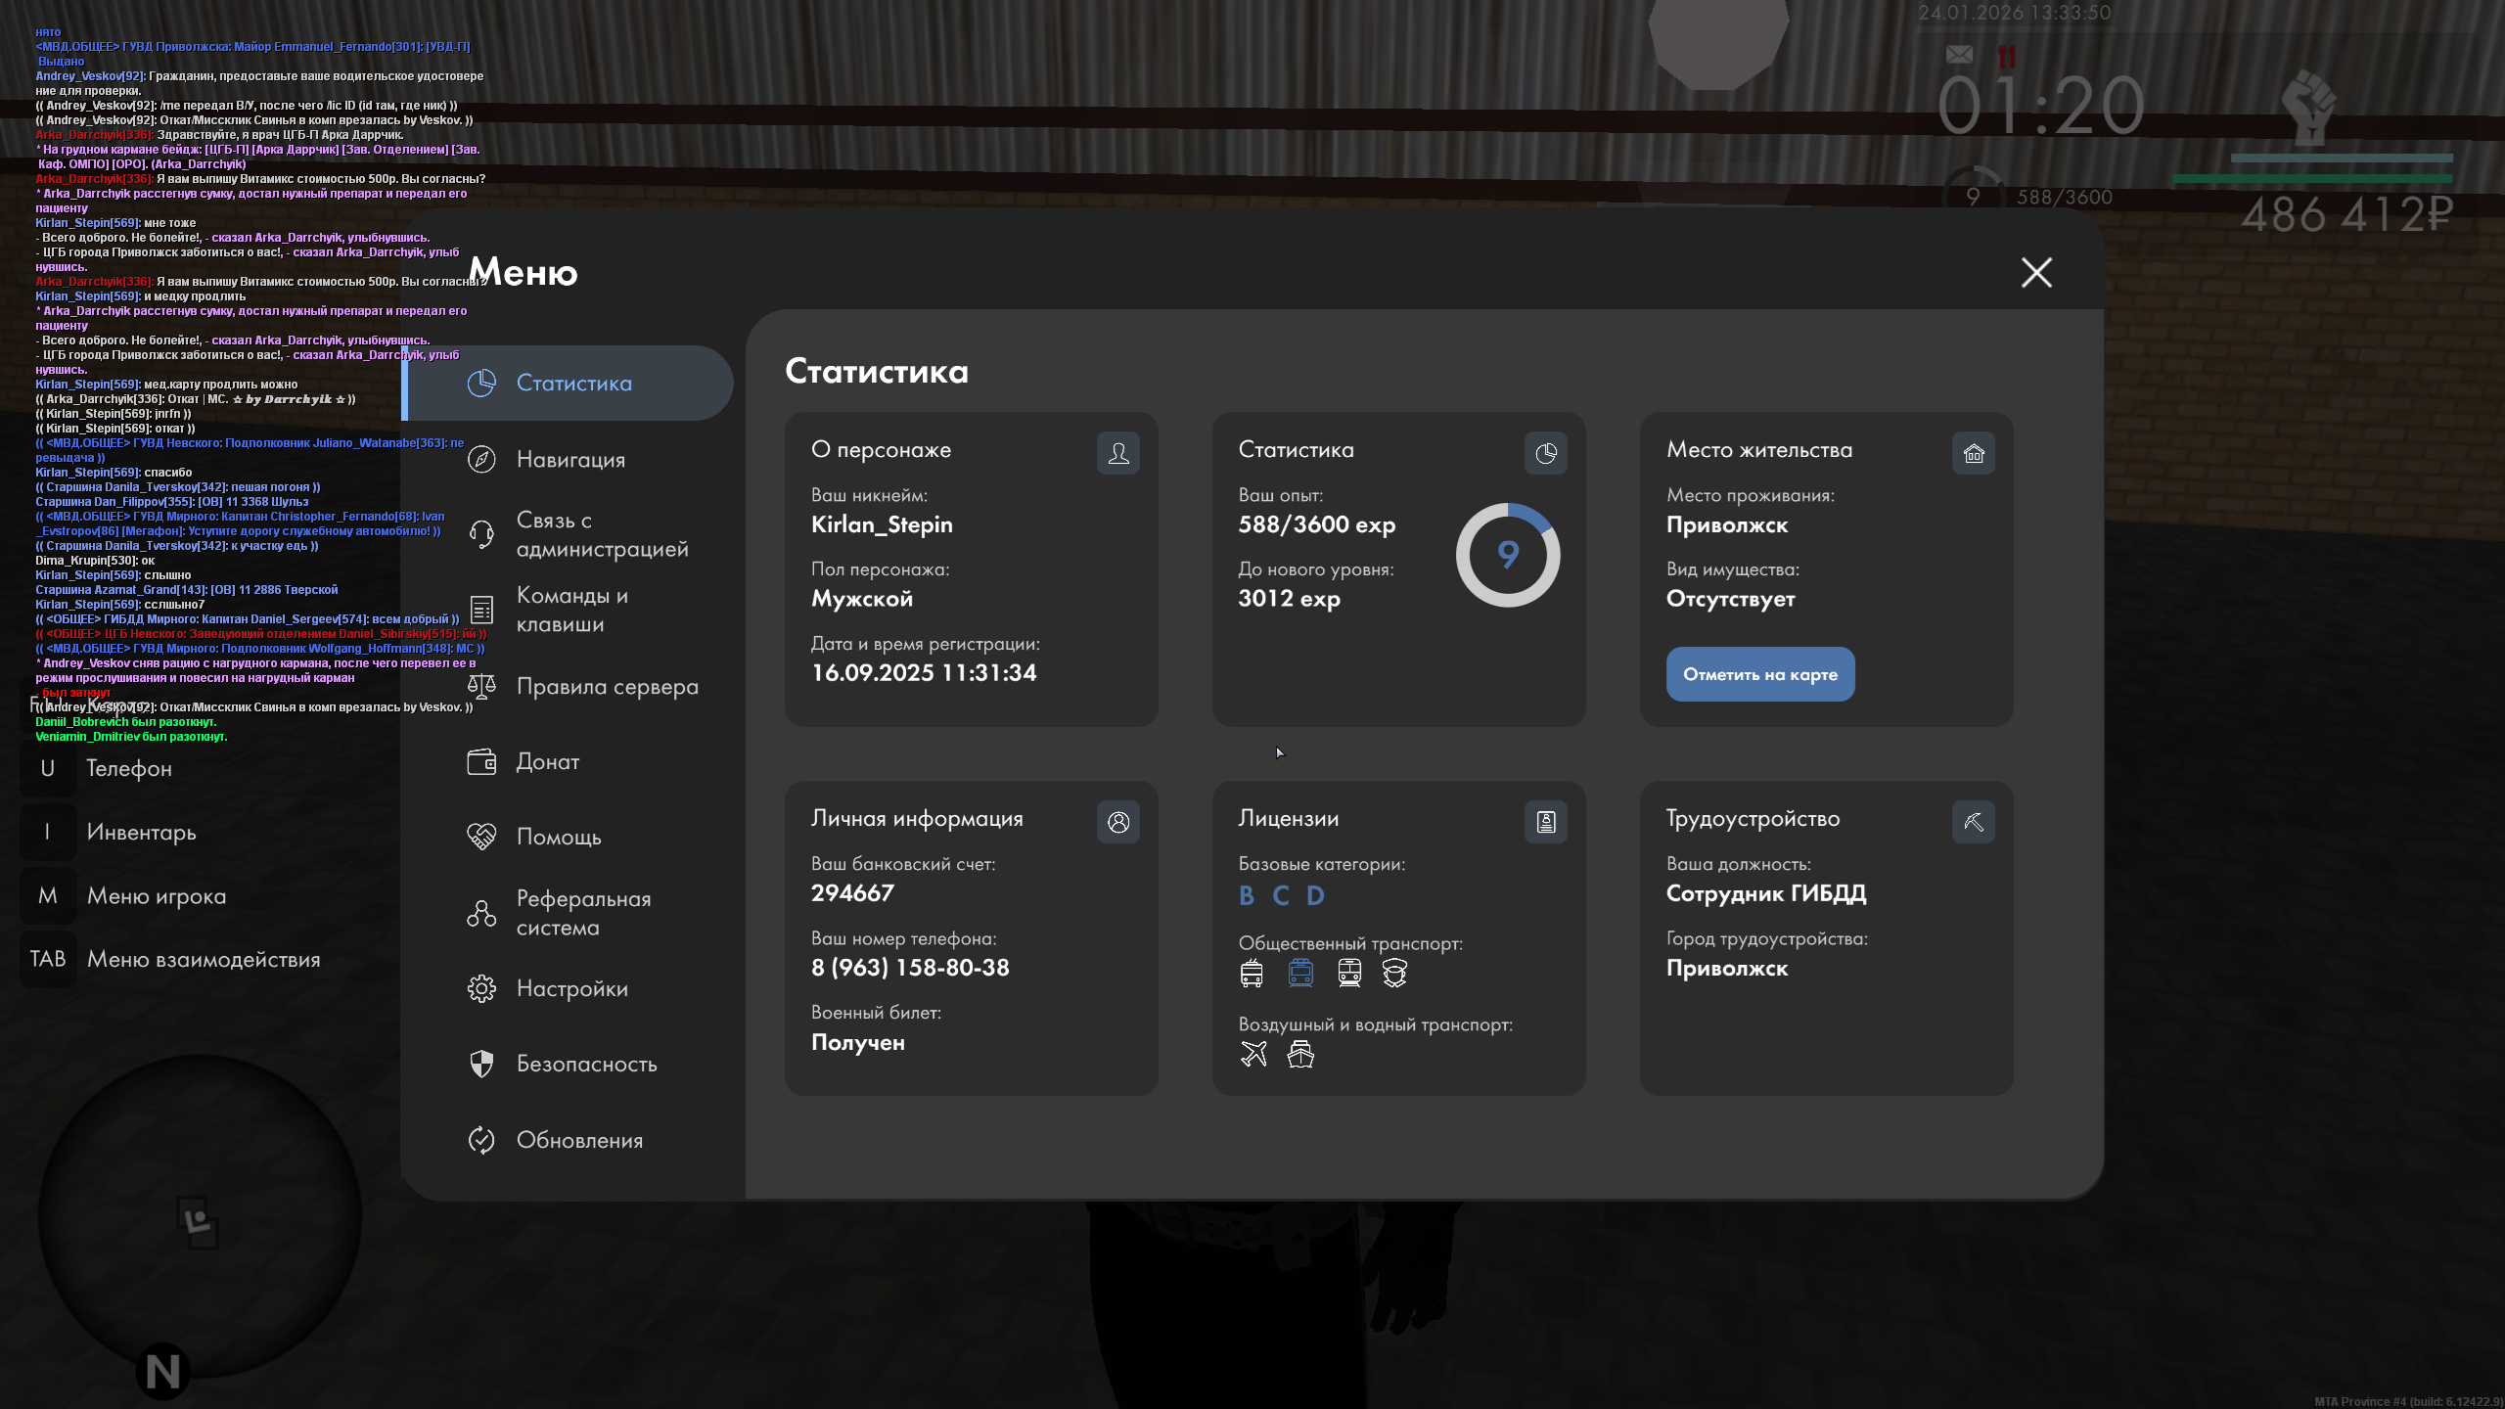Click the account icon in Личная информация card
2505x1409 pixels.
coord(1117,822)
